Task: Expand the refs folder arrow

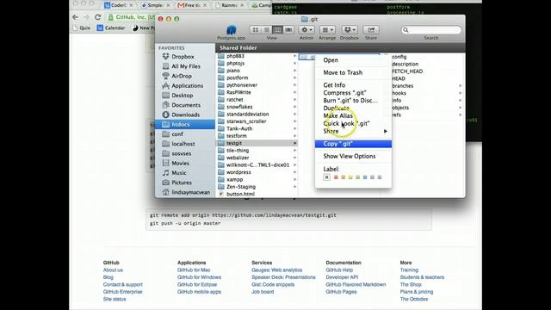Action: click(460, 115)
